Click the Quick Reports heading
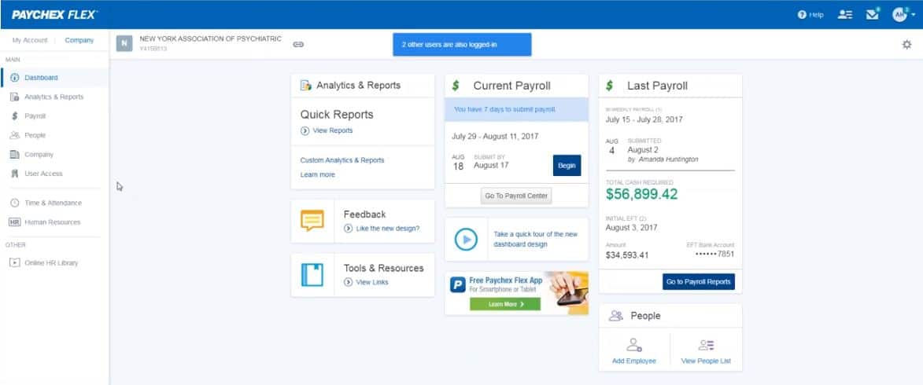Viewport: 923px width, 385px height. point(337,115)
